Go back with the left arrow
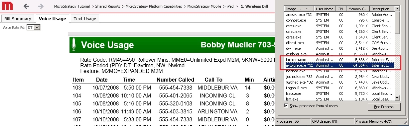 tap(26, 6)
